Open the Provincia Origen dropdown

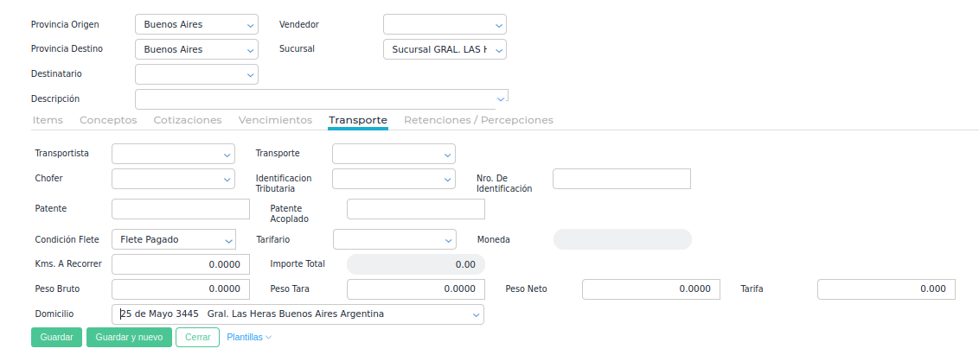click(x=196, y=25)
